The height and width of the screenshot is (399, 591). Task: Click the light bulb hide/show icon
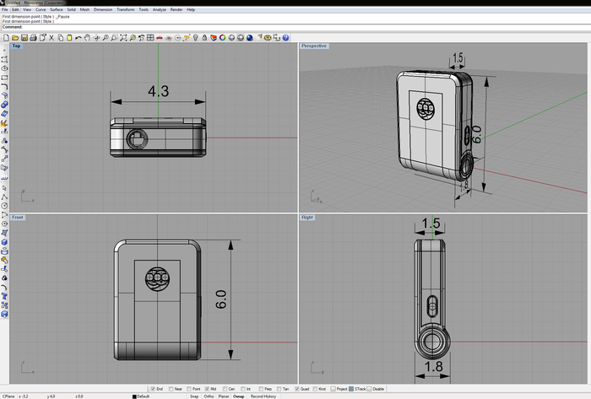coord(196,38)
